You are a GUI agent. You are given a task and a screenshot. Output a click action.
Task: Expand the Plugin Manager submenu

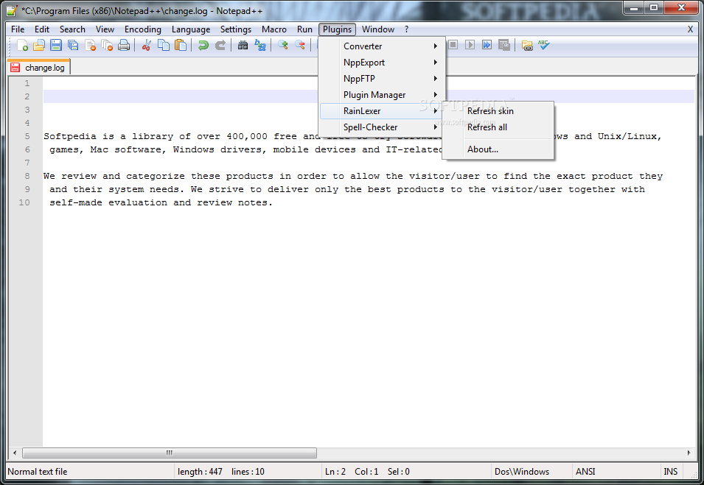point(382,95)
